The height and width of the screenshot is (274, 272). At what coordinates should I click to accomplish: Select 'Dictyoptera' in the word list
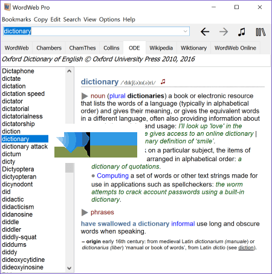18,169
